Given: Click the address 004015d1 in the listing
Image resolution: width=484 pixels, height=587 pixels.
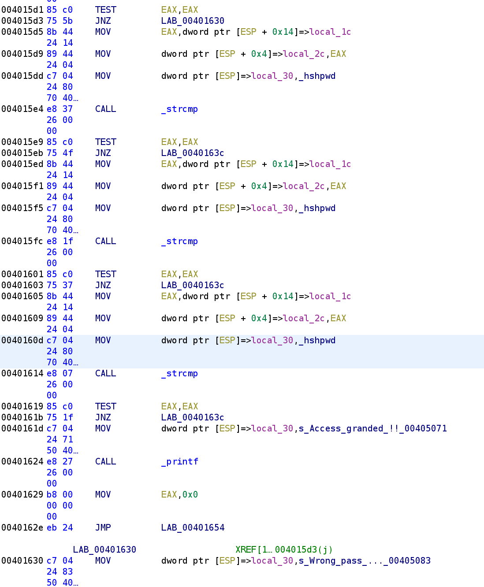Looking at the screenshot, I should click(x=22, y=9).
